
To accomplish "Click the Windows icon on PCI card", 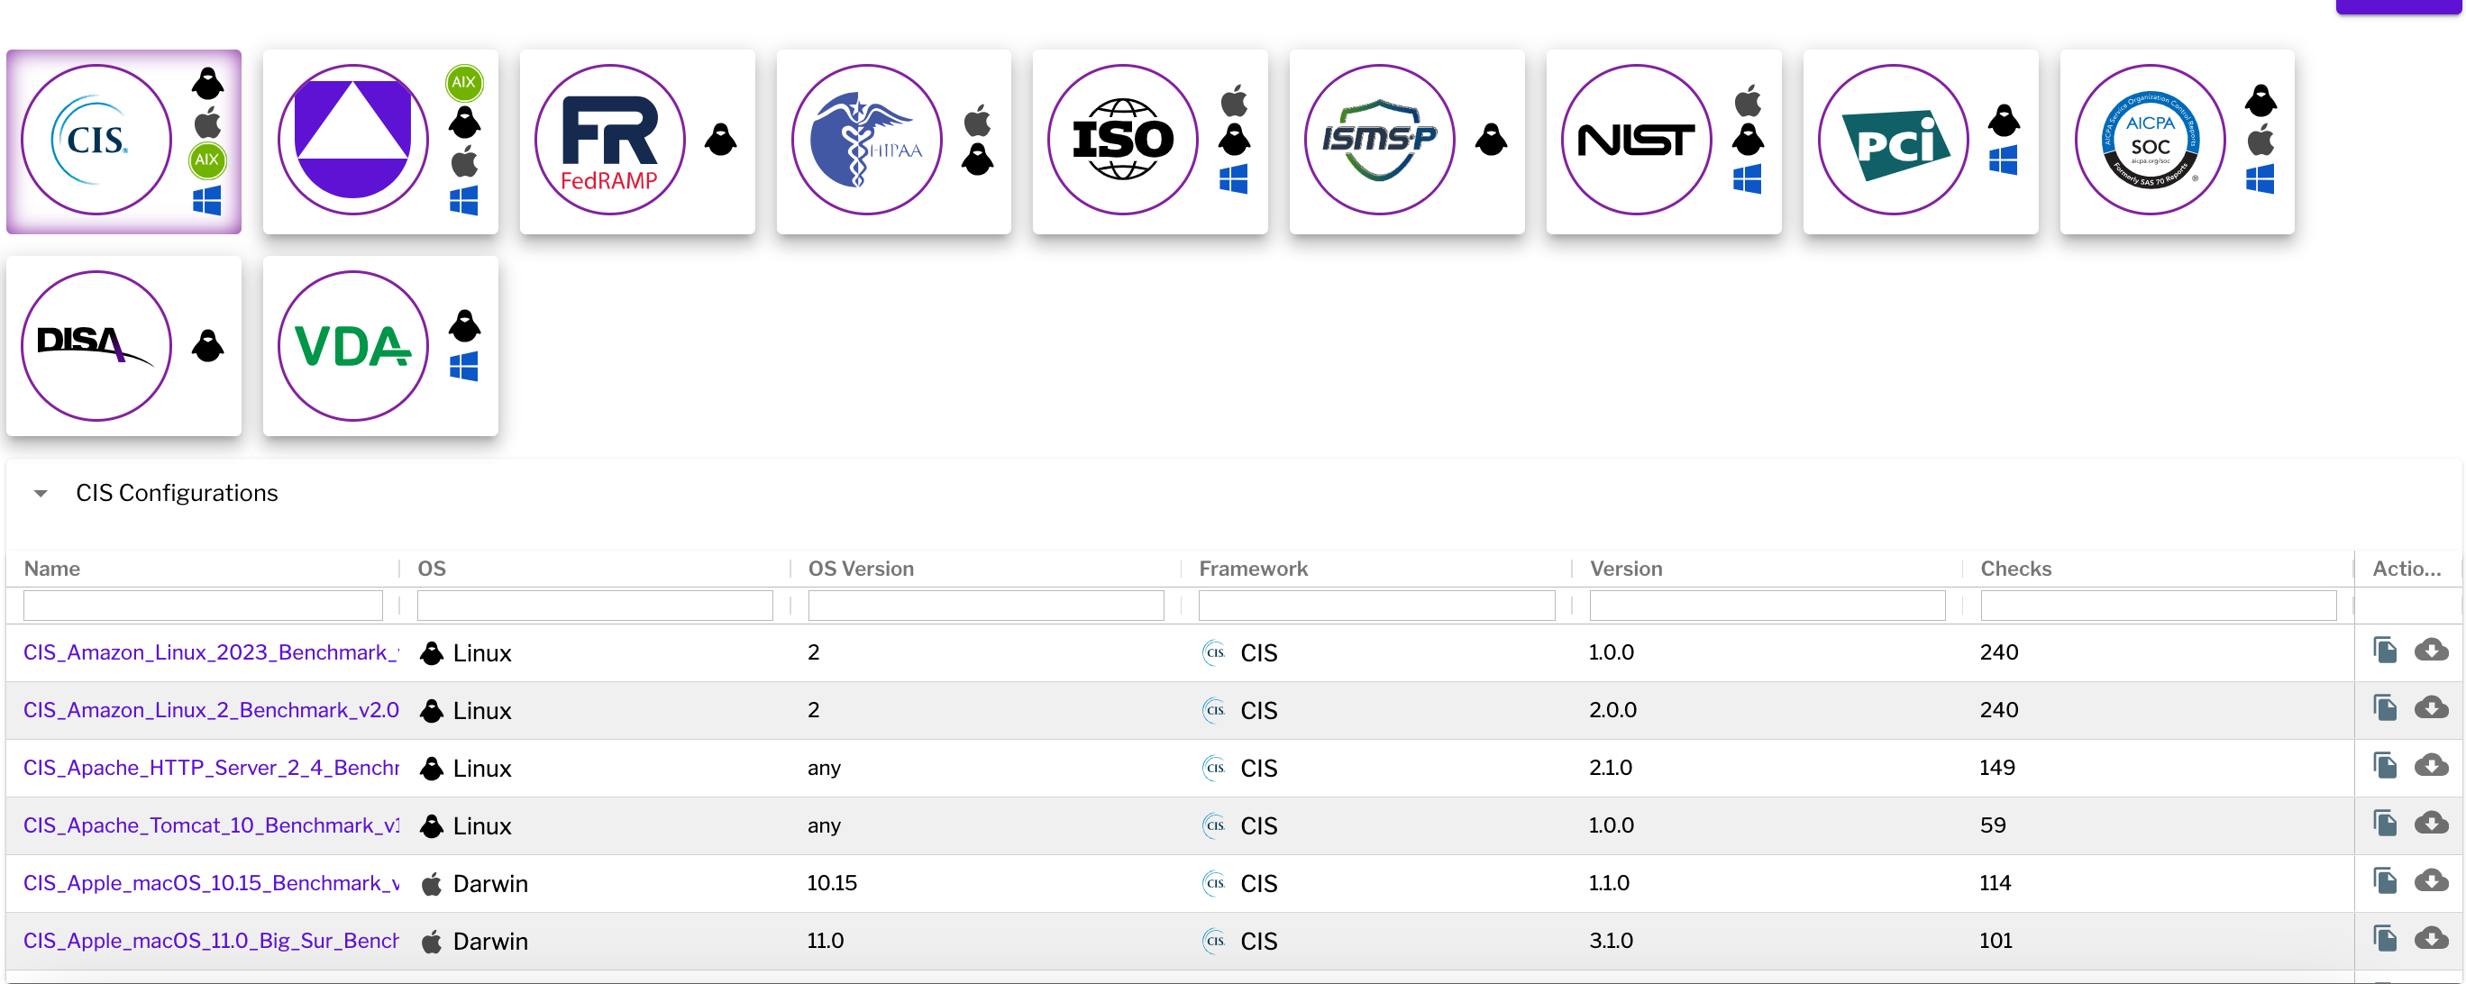I will click(2003, 159).
